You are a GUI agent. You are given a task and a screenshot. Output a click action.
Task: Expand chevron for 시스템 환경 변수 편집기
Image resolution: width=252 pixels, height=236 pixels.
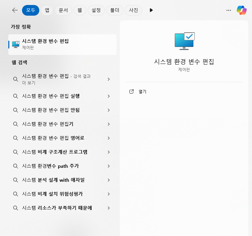[x=109, y=124]
